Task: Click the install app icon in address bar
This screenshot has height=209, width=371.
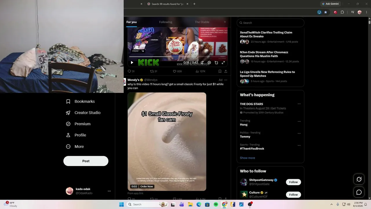Action: point(319,12)
